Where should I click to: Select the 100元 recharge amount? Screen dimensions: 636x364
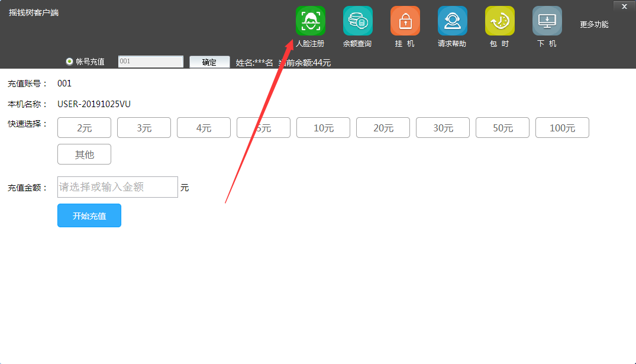(x=562, y=128)
